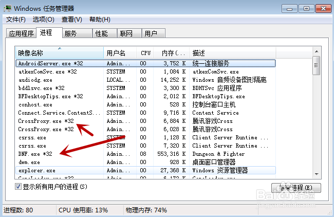
Task: Select the 进程 tab
Action: pos(49,32)
